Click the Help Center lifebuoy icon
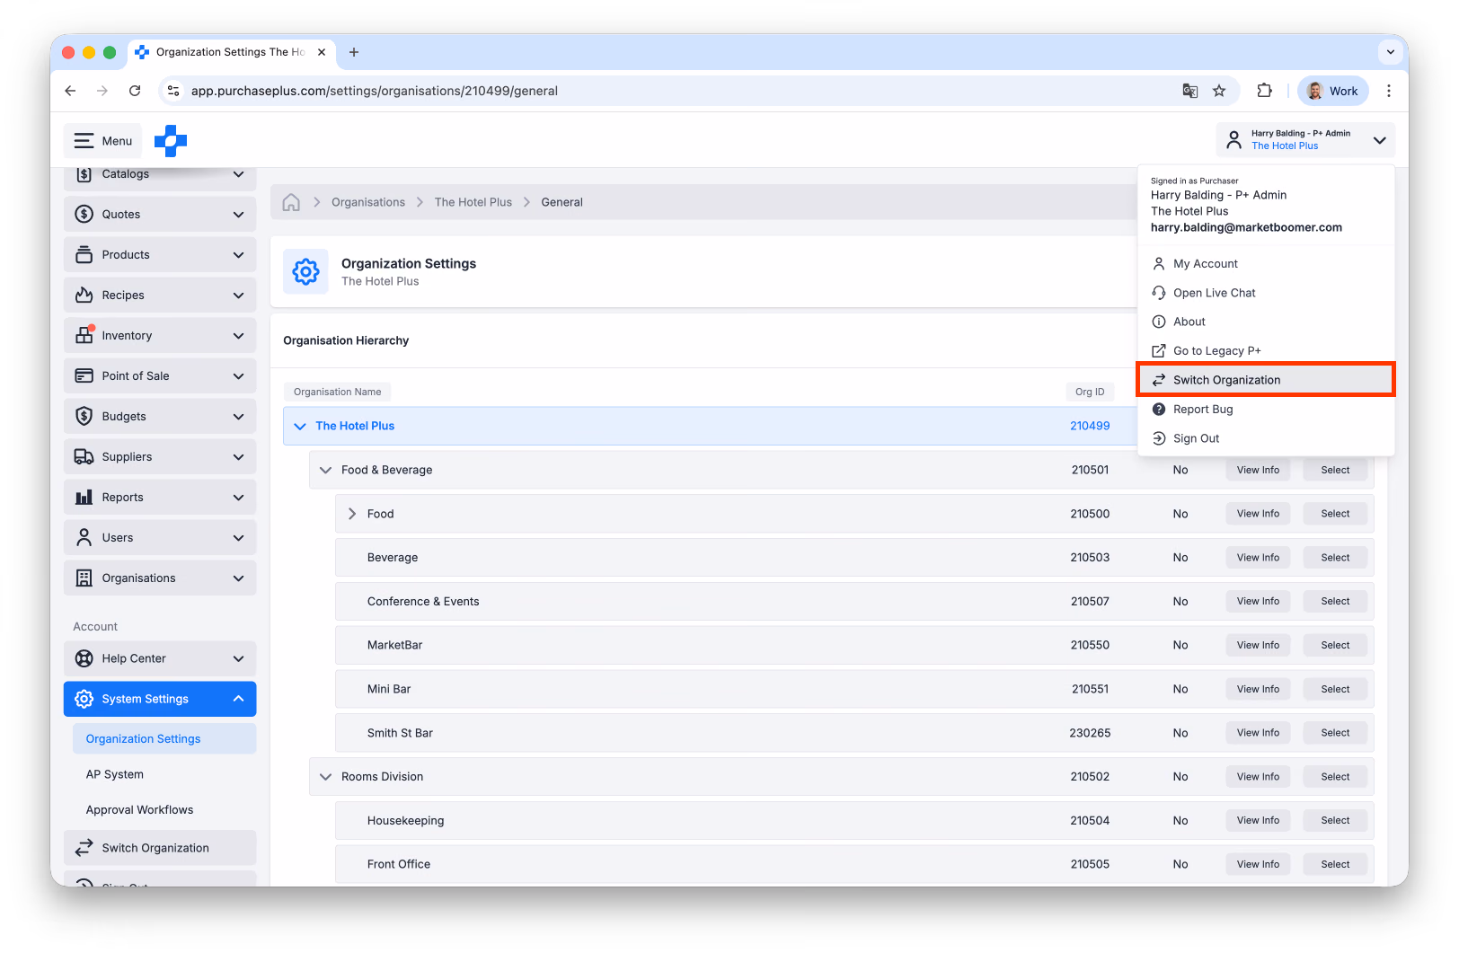 tap(84, 659)
